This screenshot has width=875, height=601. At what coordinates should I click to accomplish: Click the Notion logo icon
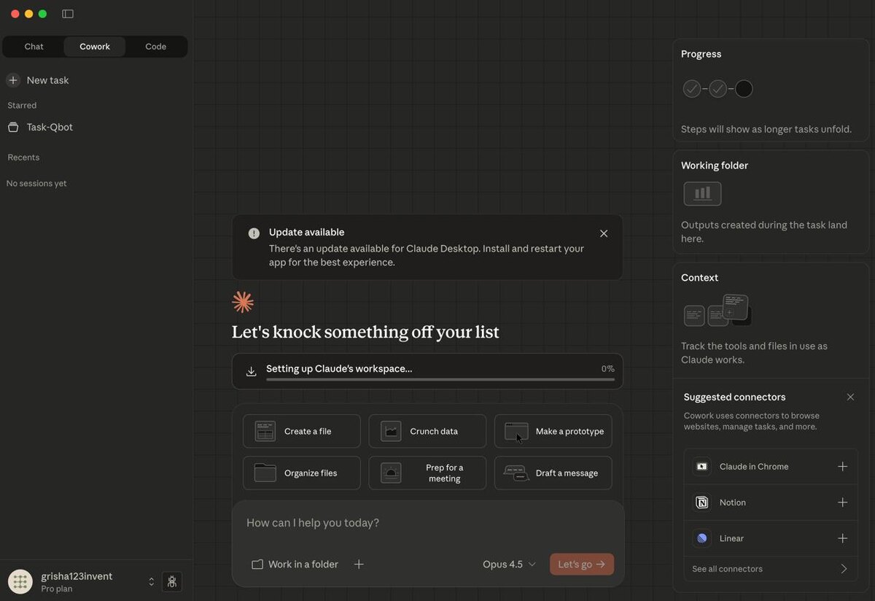click(x=702, y=503)
